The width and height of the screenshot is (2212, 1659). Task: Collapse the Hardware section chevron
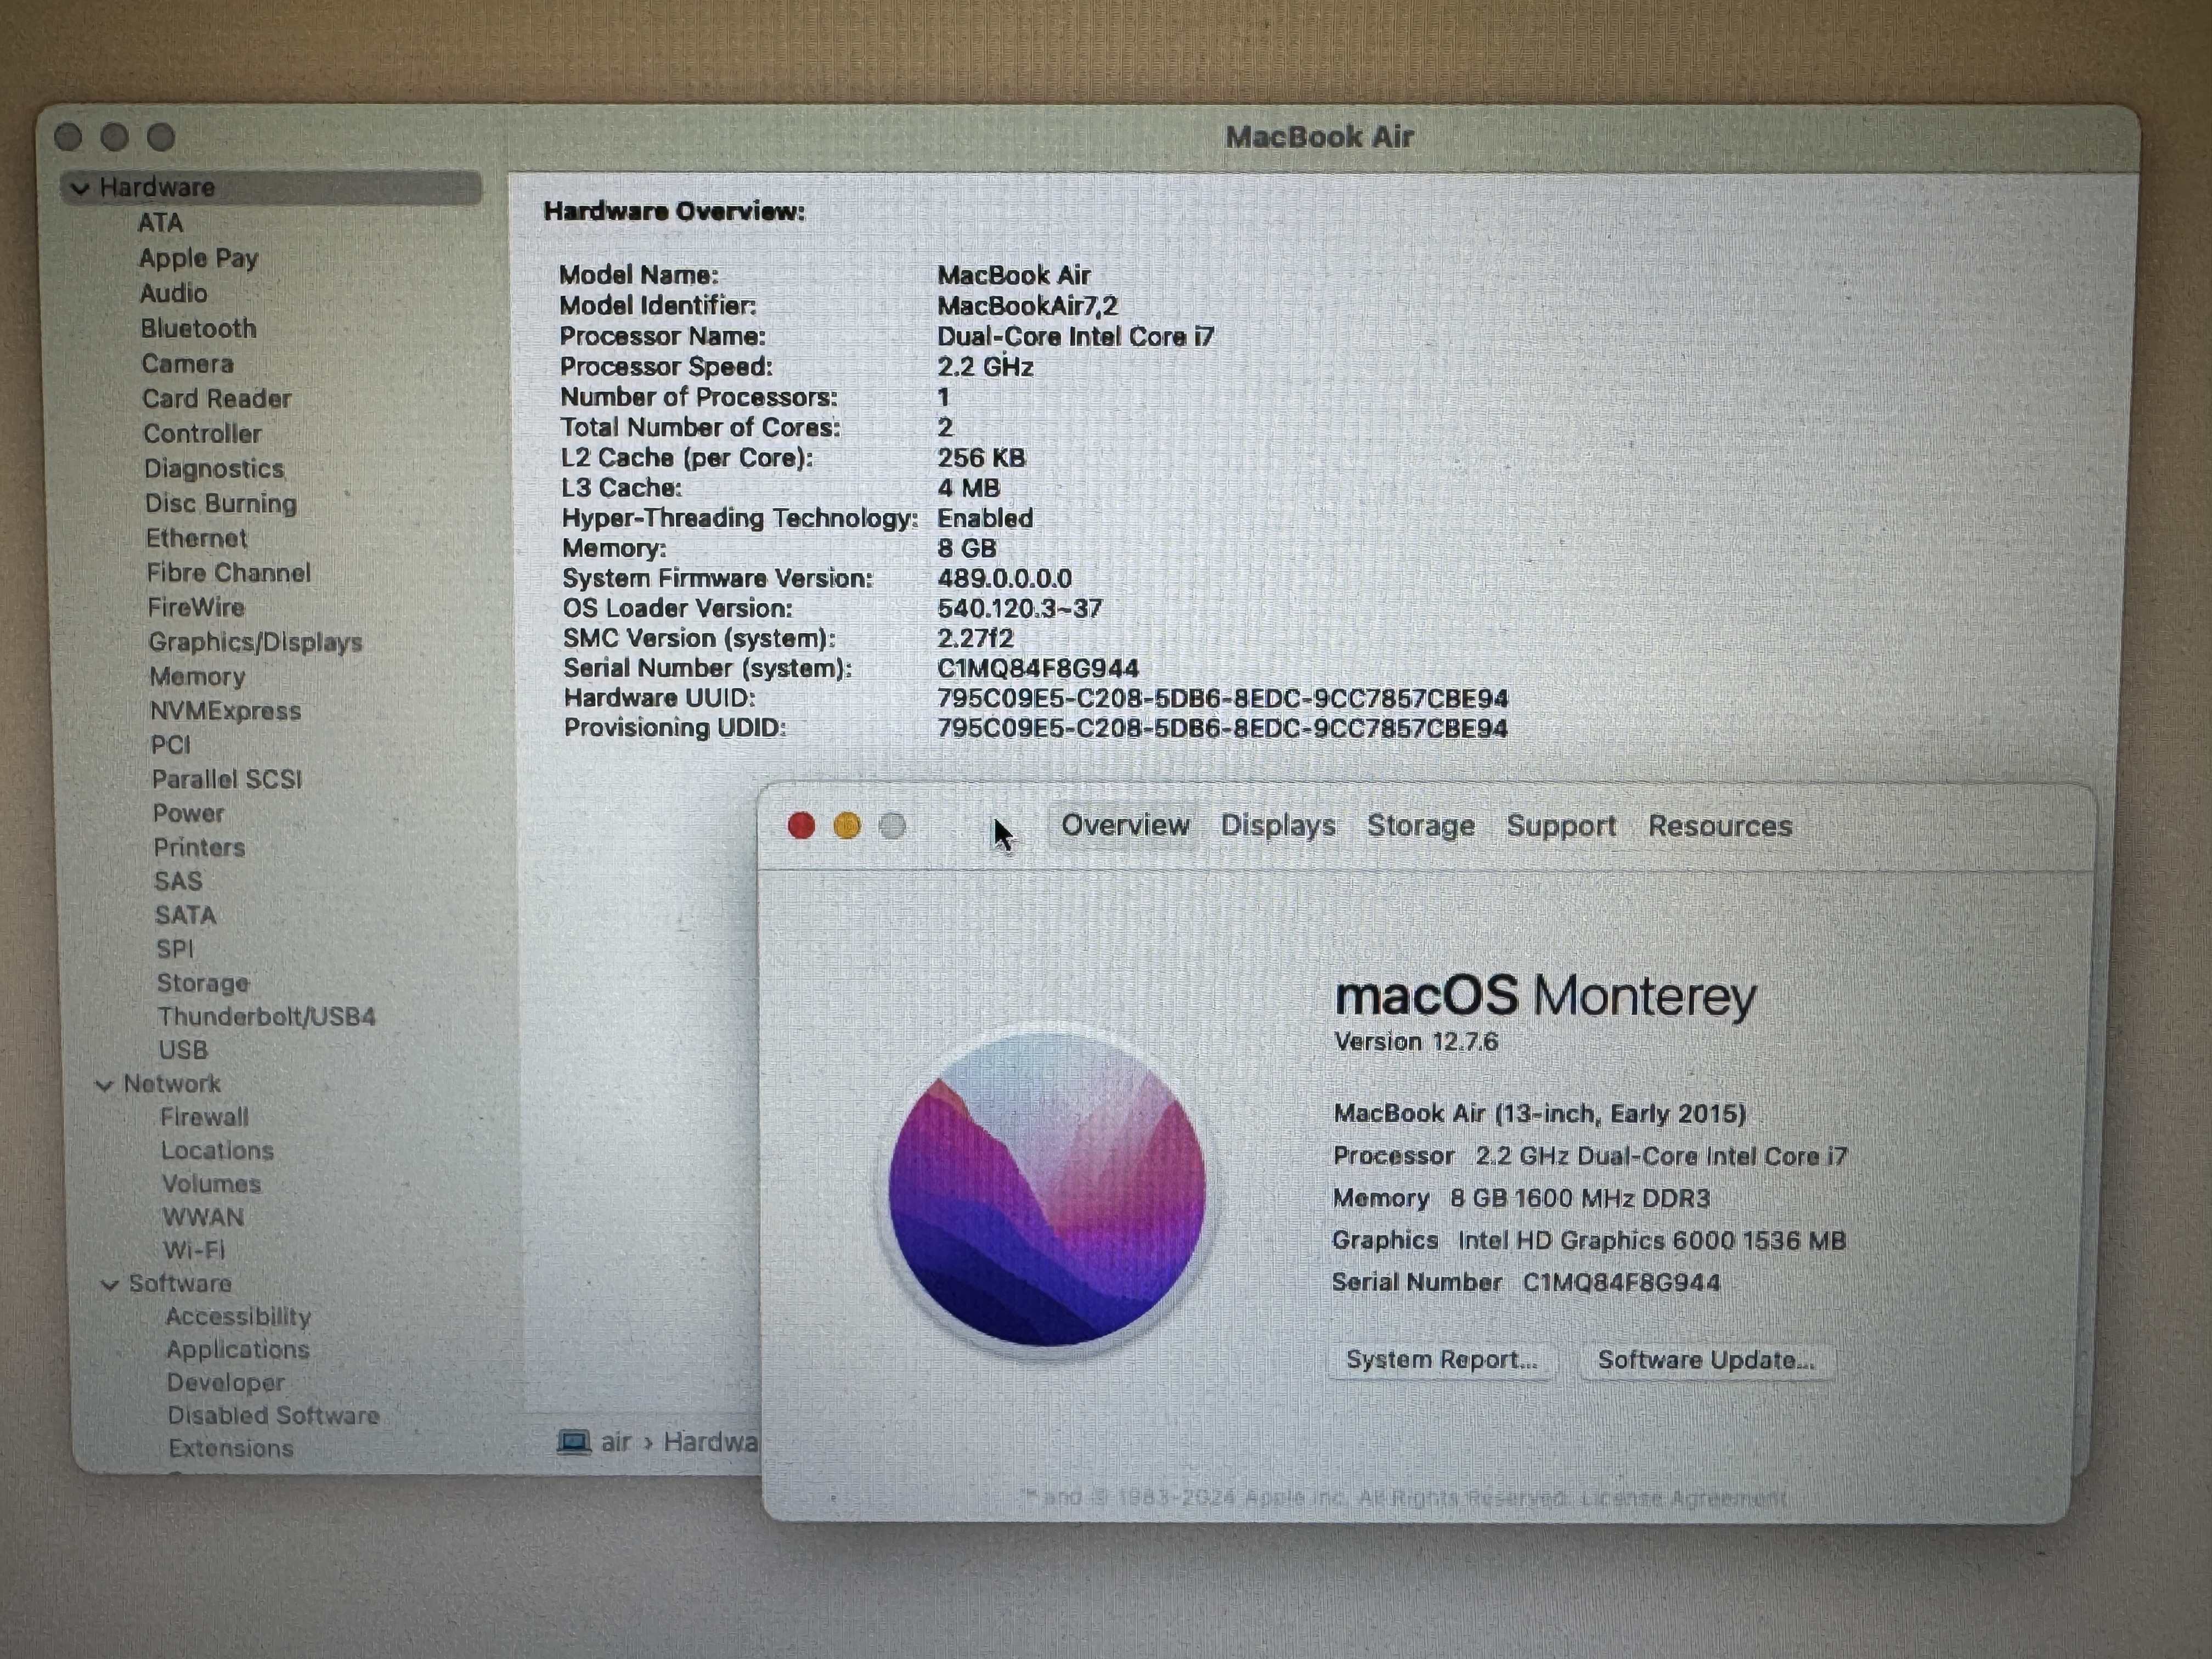81,188
